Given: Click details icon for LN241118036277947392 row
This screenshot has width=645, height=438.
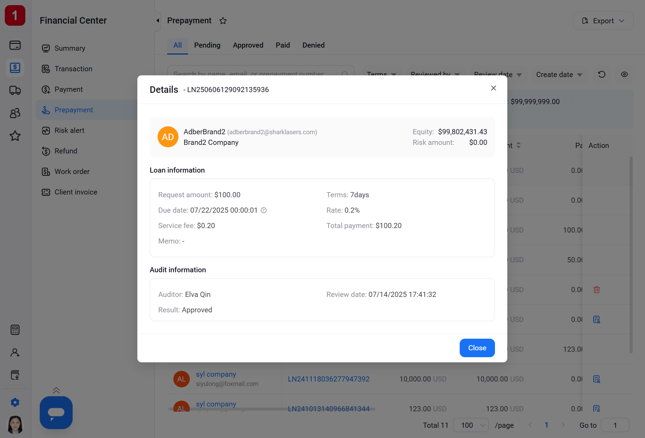Looking at the screenshot, I should pos(597,379).
